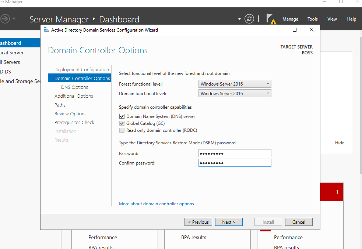Cancel the configuration wizard
The image size is (362, 249).
pos(299,222)
